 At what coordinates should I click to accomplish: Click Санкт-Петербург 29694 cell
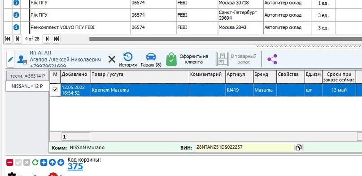[x=240, y=15]
